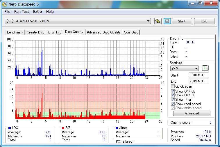Click the Disc Type value BD-R
The image size is (220, 147).
pyautogui.click(x=190, y=42)
